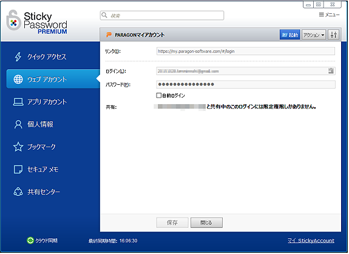Open マイ StickyAccount link

click(311, 241)
